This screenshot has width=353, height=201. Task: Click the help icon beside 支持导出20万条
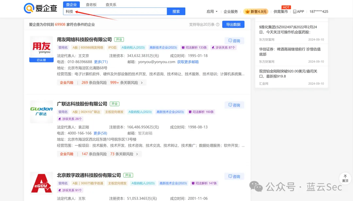click(218, 25)
